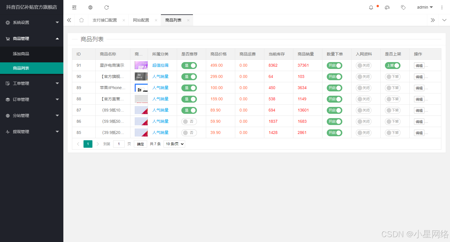Click 编辑 button for product 89
This screenshot has height=242, width=450.
pyautogui.click(x=419, y=88)
